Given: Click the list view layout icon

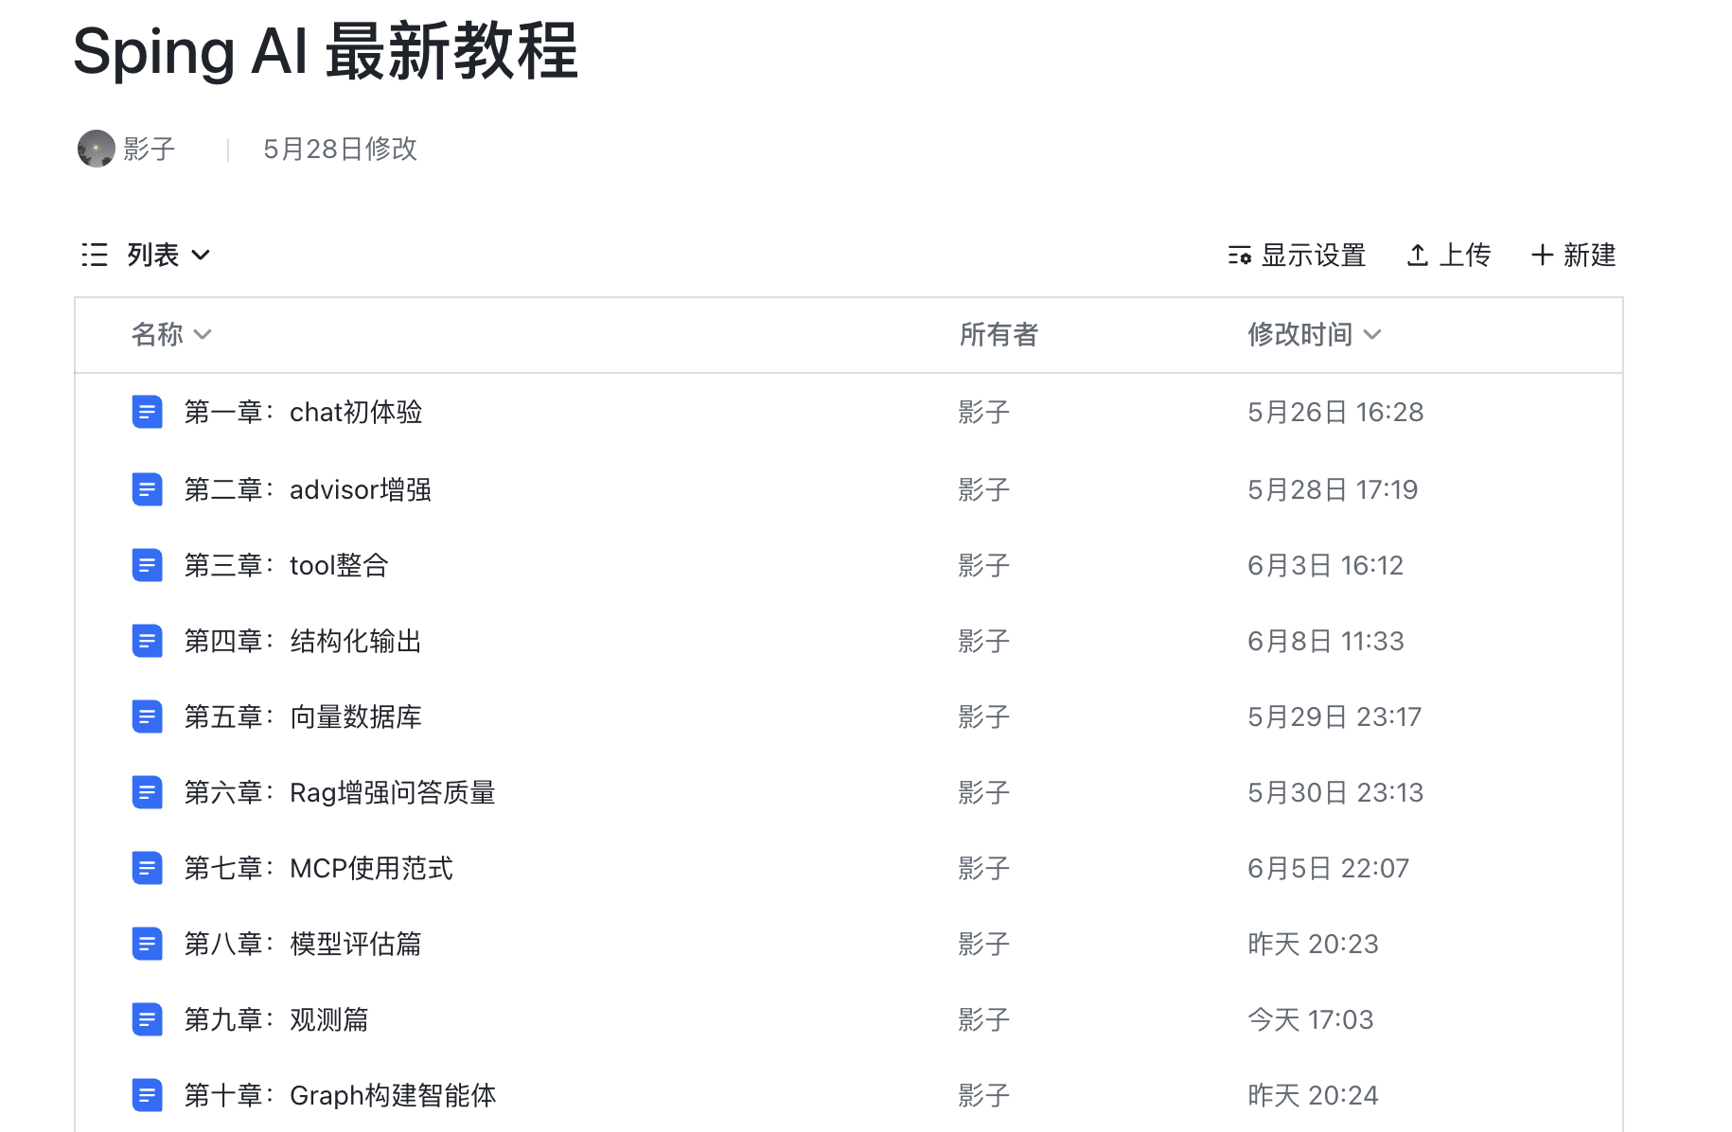Looking at the screenshot, I should [x=95, y=254].
